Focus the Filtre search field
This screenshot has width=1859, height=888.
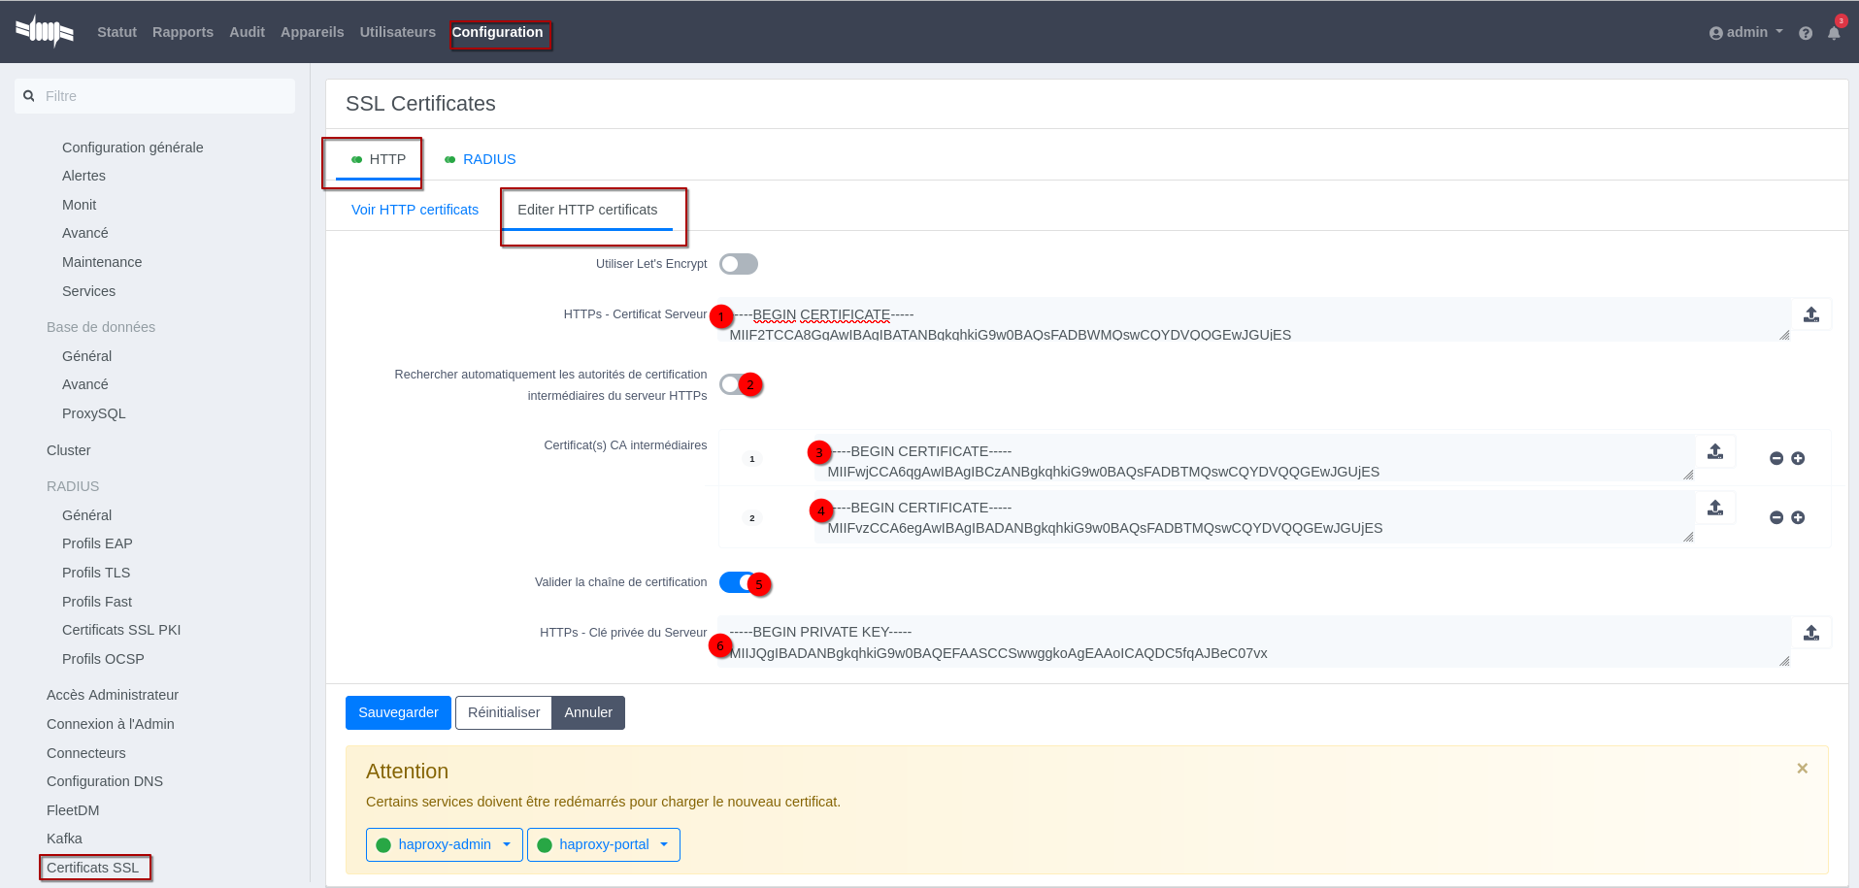[x=155, y=97]
